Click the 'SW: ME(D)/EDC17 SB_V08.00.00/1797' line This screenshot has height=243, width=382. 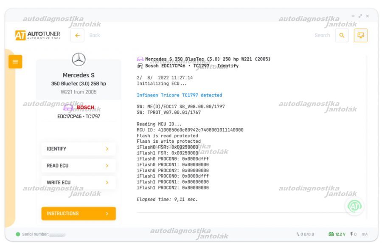click(x=181, y=107)
